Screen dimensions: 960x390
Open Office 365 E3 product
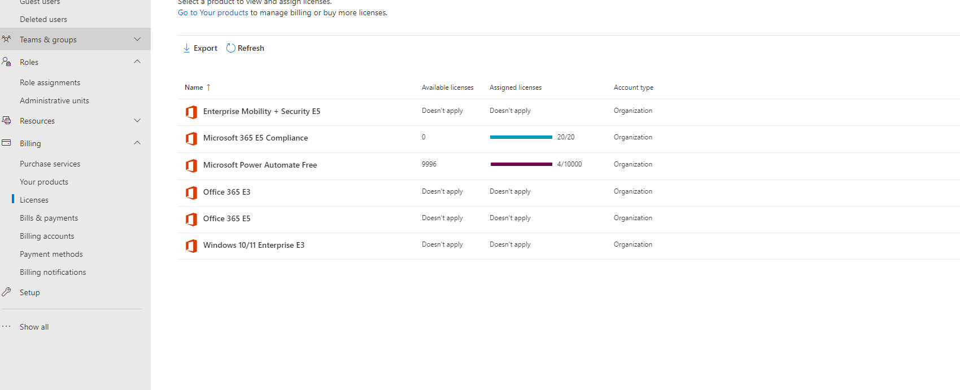pos(226,192)
